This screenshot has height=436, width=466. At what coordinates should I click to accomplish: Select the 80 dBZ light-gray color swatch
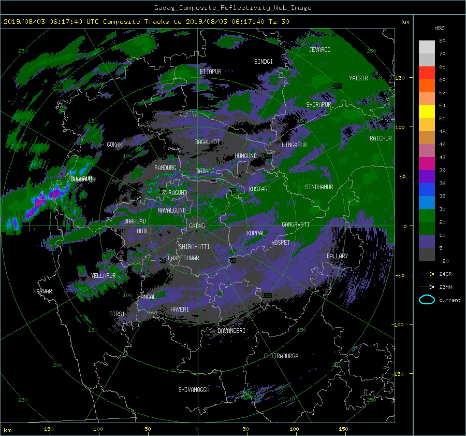pos(427,47)
